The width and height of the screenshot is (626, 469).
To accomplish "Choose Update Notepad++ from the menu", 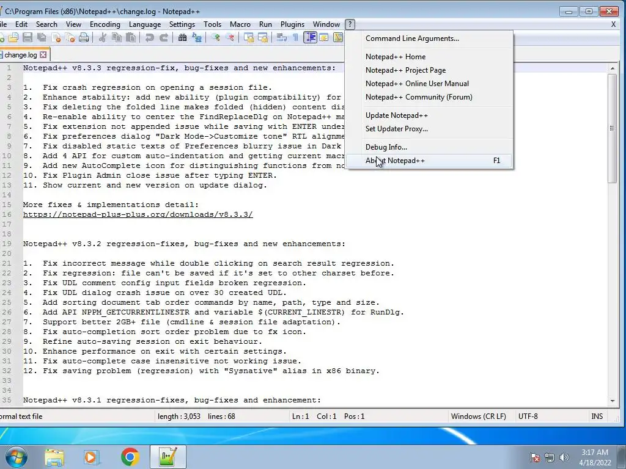I will 429,115.
